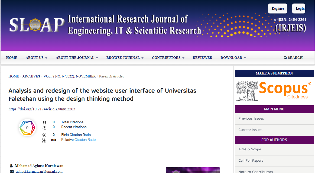The width and height of the screenshot is (315, 173).
Task: Click the Login button
Action: tap(299, 9)
